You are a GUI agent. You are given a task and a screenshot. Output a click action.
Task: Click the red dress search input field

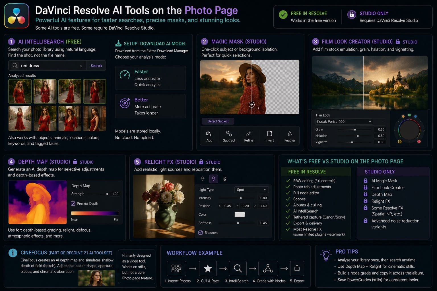[48, 66]
